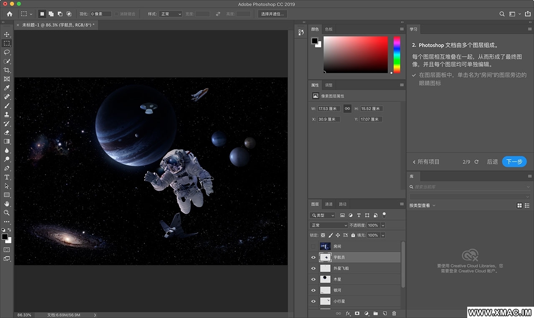Screen dimensions: 534x318
Task: Select the Hand tool
Action: coord(7,204)
